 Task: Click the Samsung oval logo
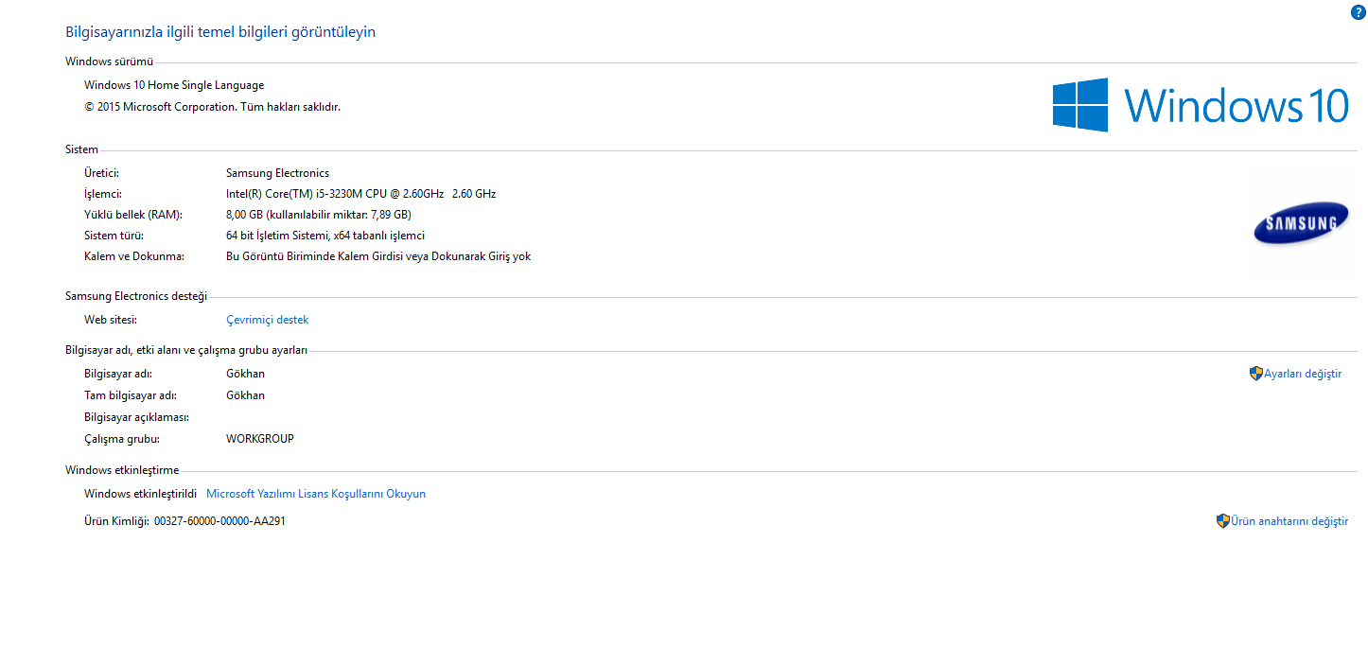tap(1301, 223)
